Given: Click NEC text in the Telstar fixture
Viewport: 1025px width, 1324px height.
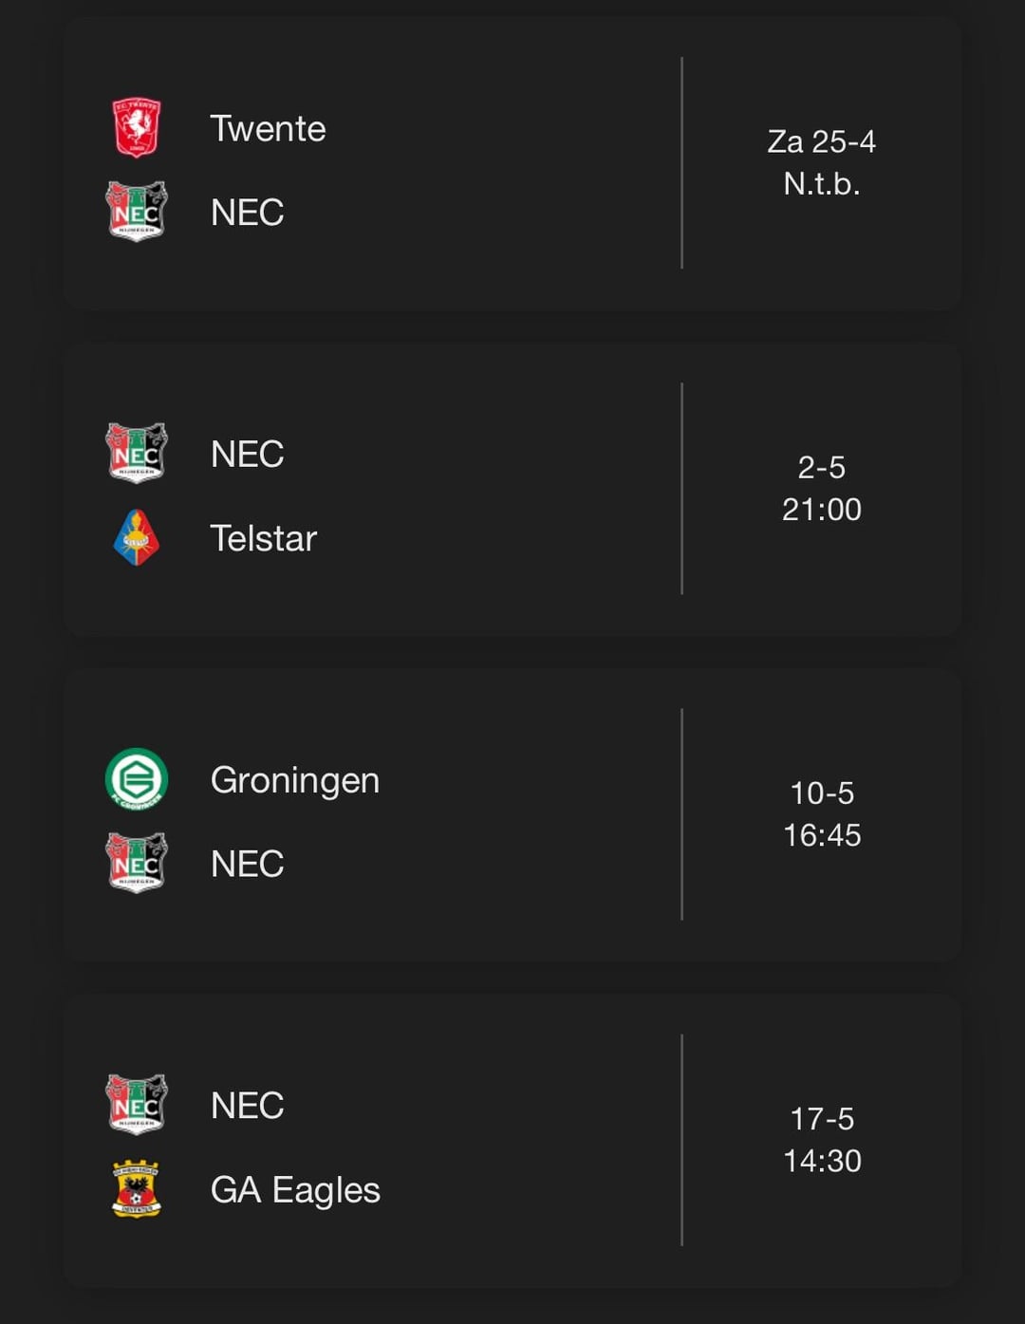Looking at the screenshot, I should (247, 454).
